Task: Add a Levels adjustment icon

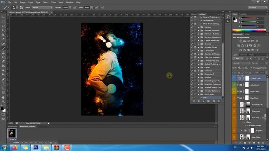Action: [245, 41]
